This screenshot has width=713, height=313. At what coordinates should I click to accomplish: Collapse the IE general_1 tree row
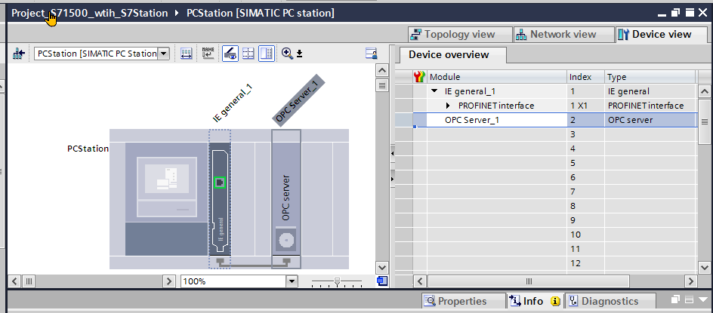[435, 91]
